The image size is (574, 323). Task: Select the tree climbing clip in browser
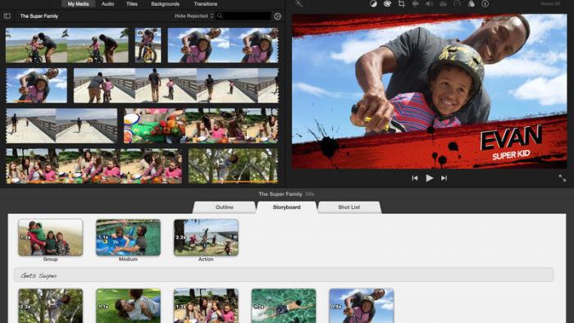click(233, 166)
